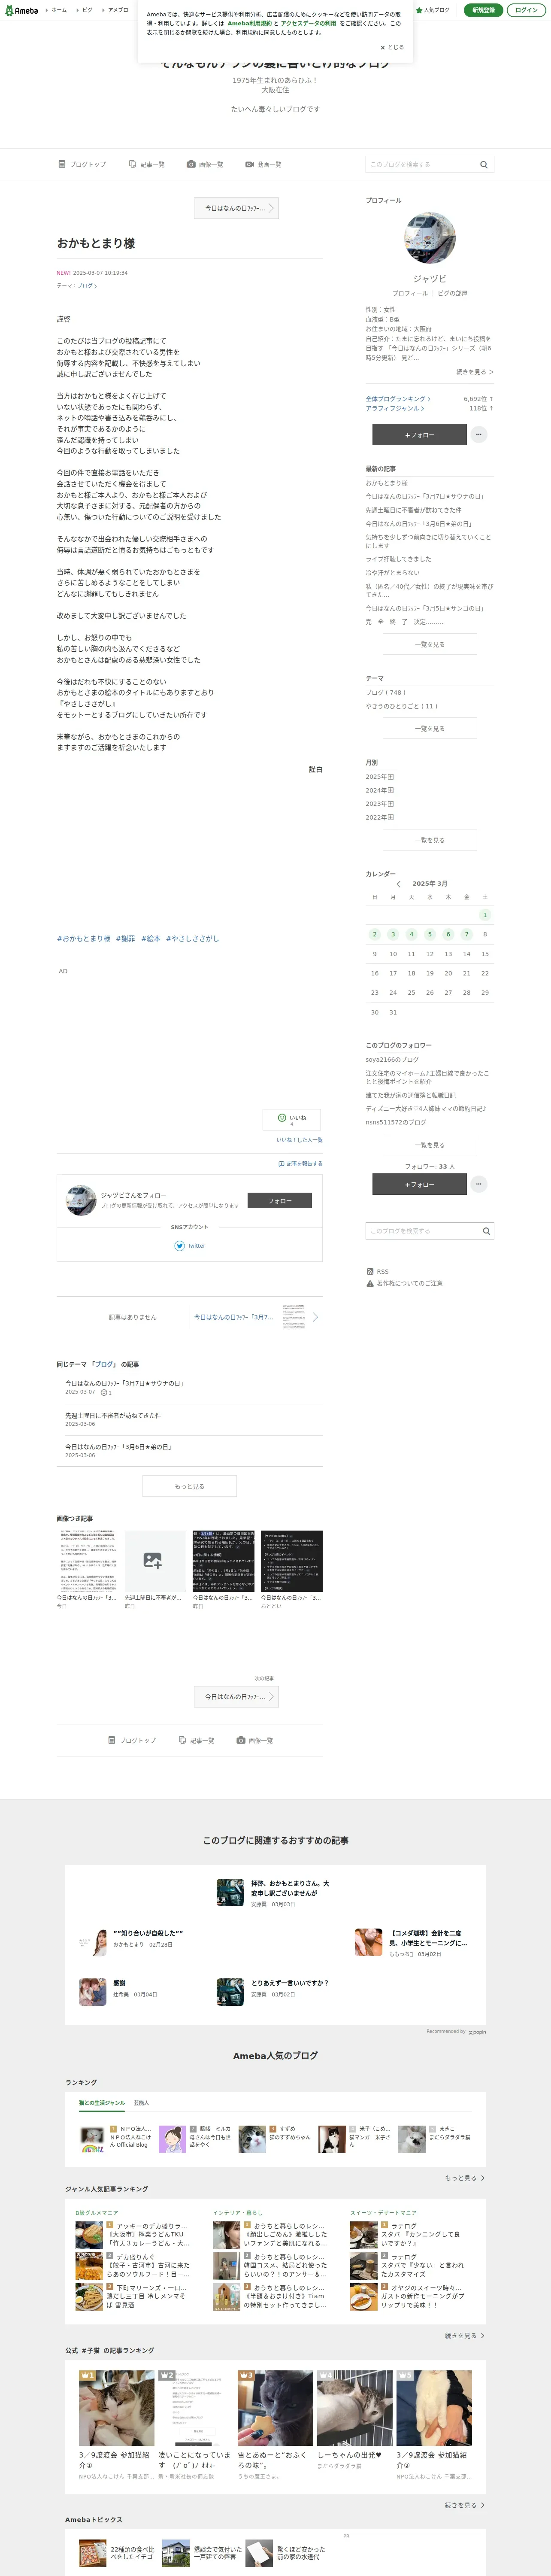Viewport: 551px width, 2576px height.
Task: Select day 1 in the calendar
Action: tap(485, 915)
